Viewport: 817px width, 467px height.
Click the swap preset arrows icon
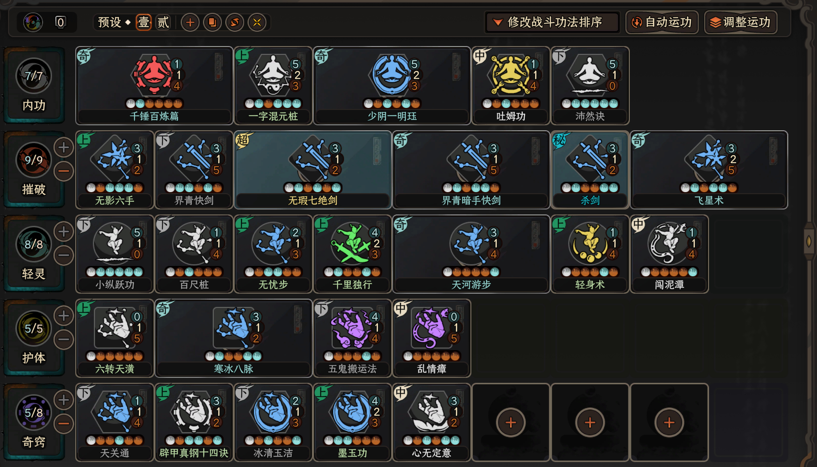pos(235,22)
